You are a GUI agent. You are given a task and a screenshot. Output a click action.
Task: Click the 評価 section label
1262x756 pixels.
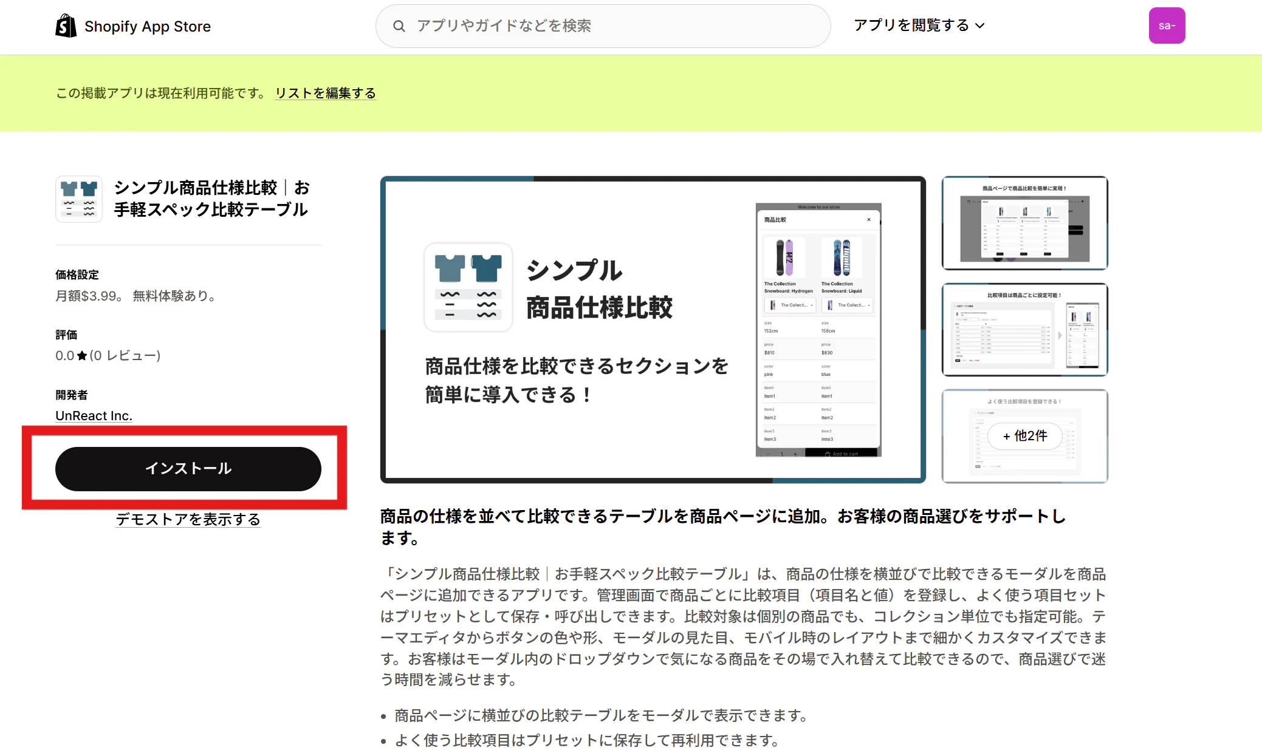click(x=66, y=335)
